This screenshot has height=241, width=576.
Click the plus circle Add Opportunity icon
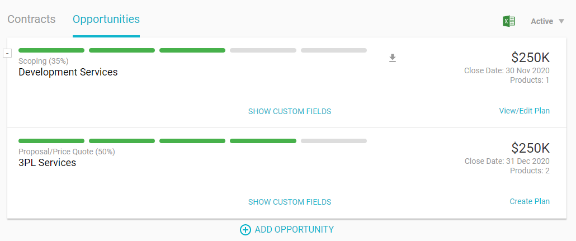(245, 230)
